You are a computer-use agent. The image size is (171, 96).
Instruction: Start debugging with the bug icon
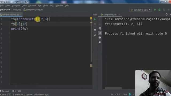pyautogui.click(x=159, y=10)
